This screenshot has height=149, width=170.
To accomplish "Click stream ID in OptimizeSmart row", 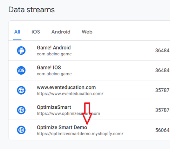I will point(163,110).
